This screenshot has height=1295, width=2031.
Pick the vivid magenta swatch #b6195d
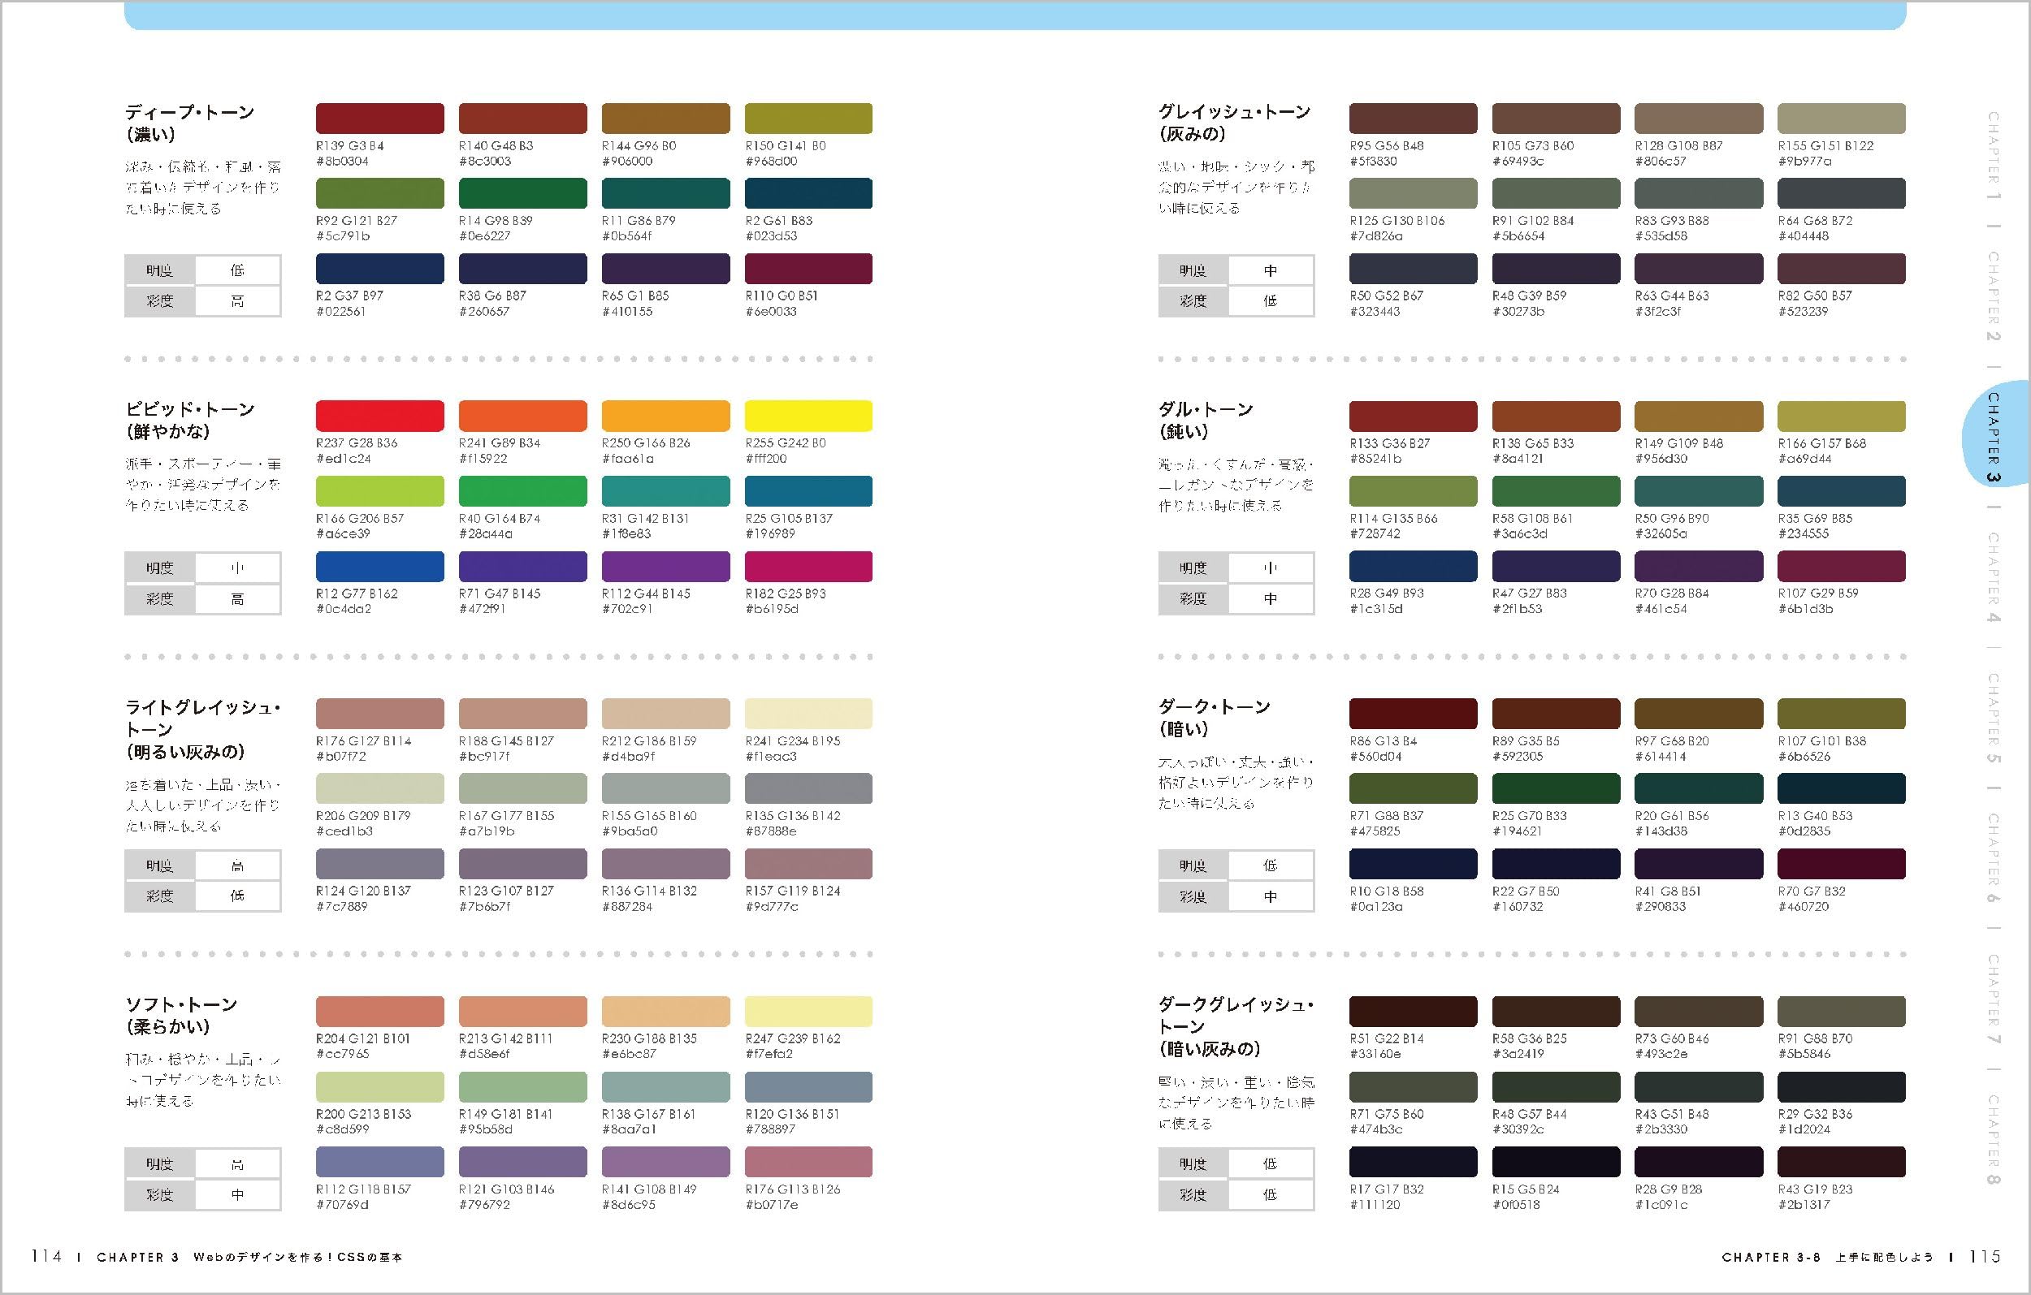(x=808, y=566)
